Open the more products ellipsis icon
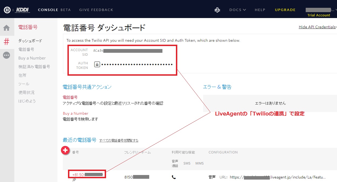This screenshot has width=337, height=182. (x=6, y=55)
